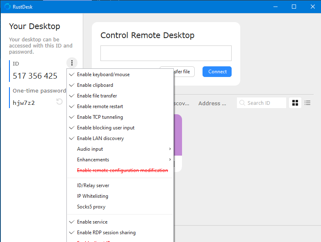Open the Discovered tab
The image size is (321, 242).
point(181,104)
